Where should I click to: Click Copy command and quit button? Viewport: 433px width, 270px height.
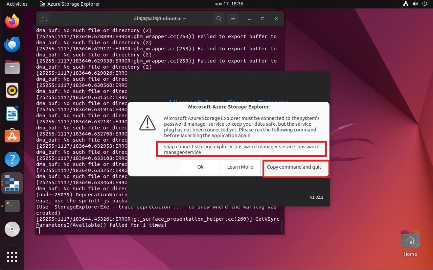pos(294,167)
